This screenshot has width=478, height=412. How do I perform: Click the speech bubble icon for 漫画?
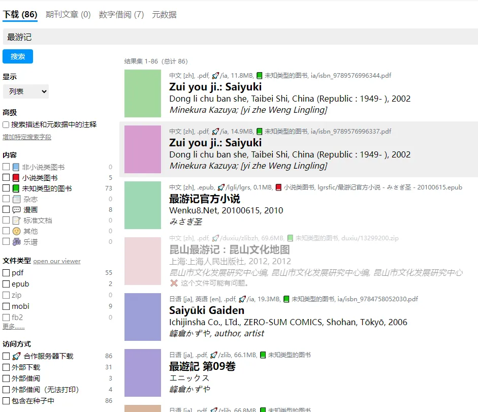(x=16, y=210)
